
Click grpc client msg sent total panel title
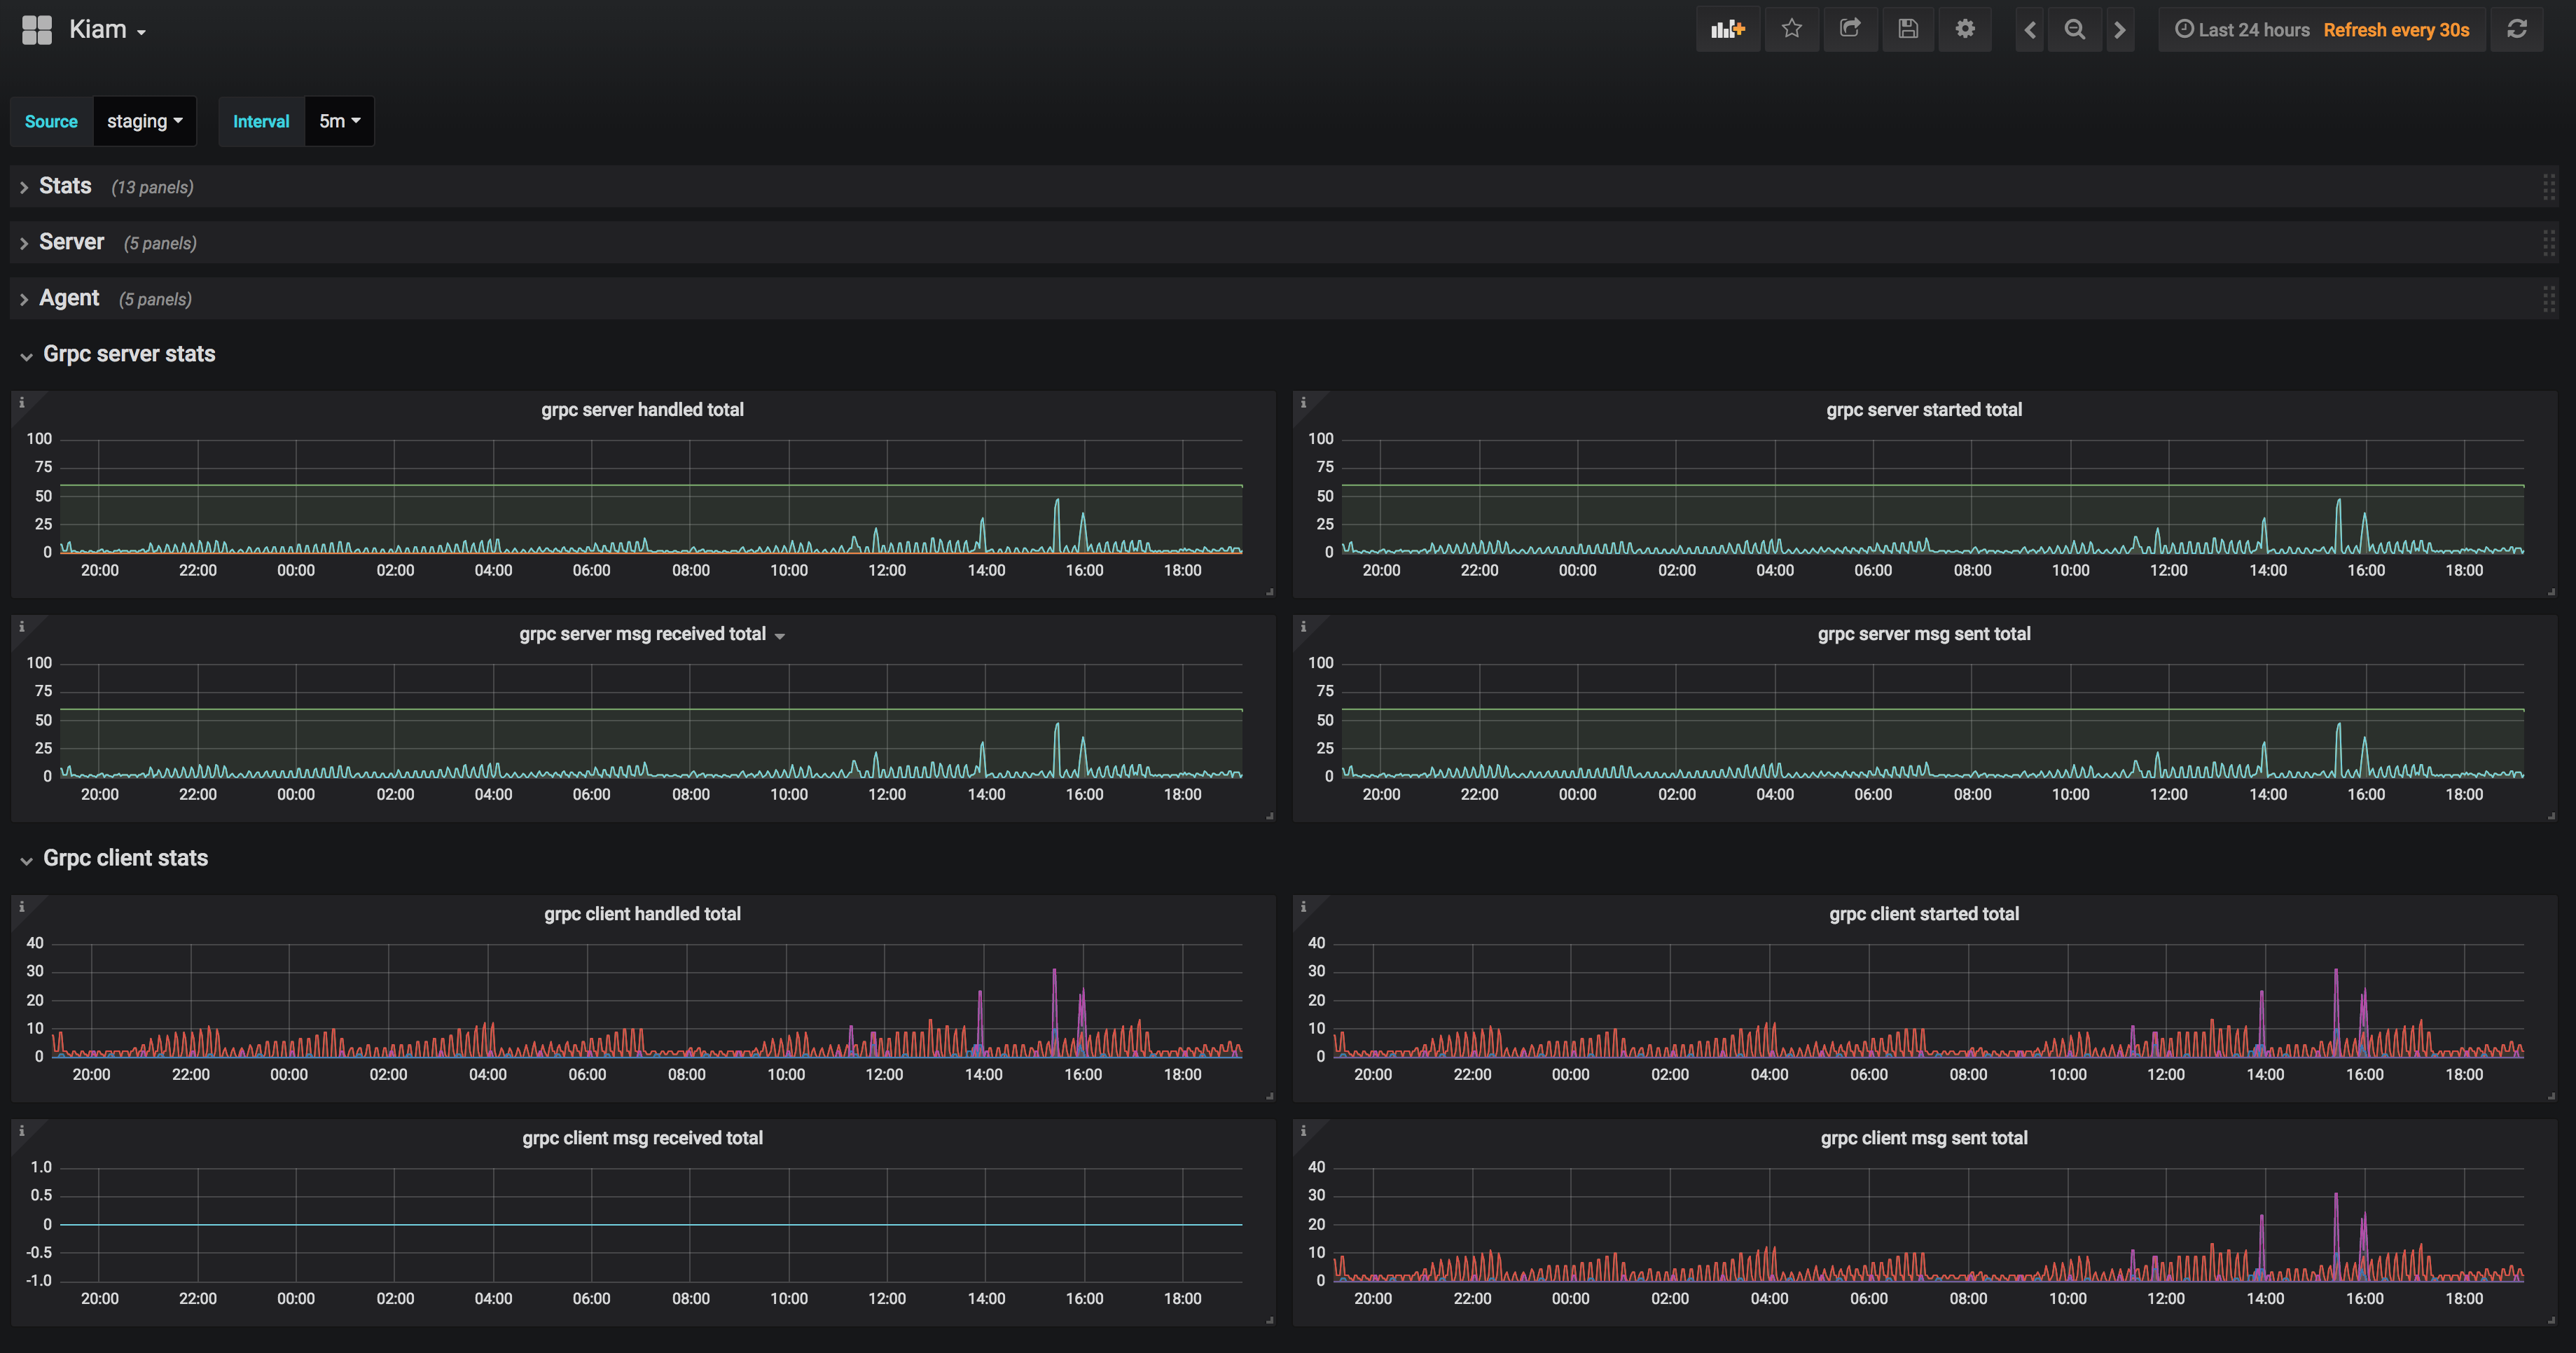coord(1923,1137)
